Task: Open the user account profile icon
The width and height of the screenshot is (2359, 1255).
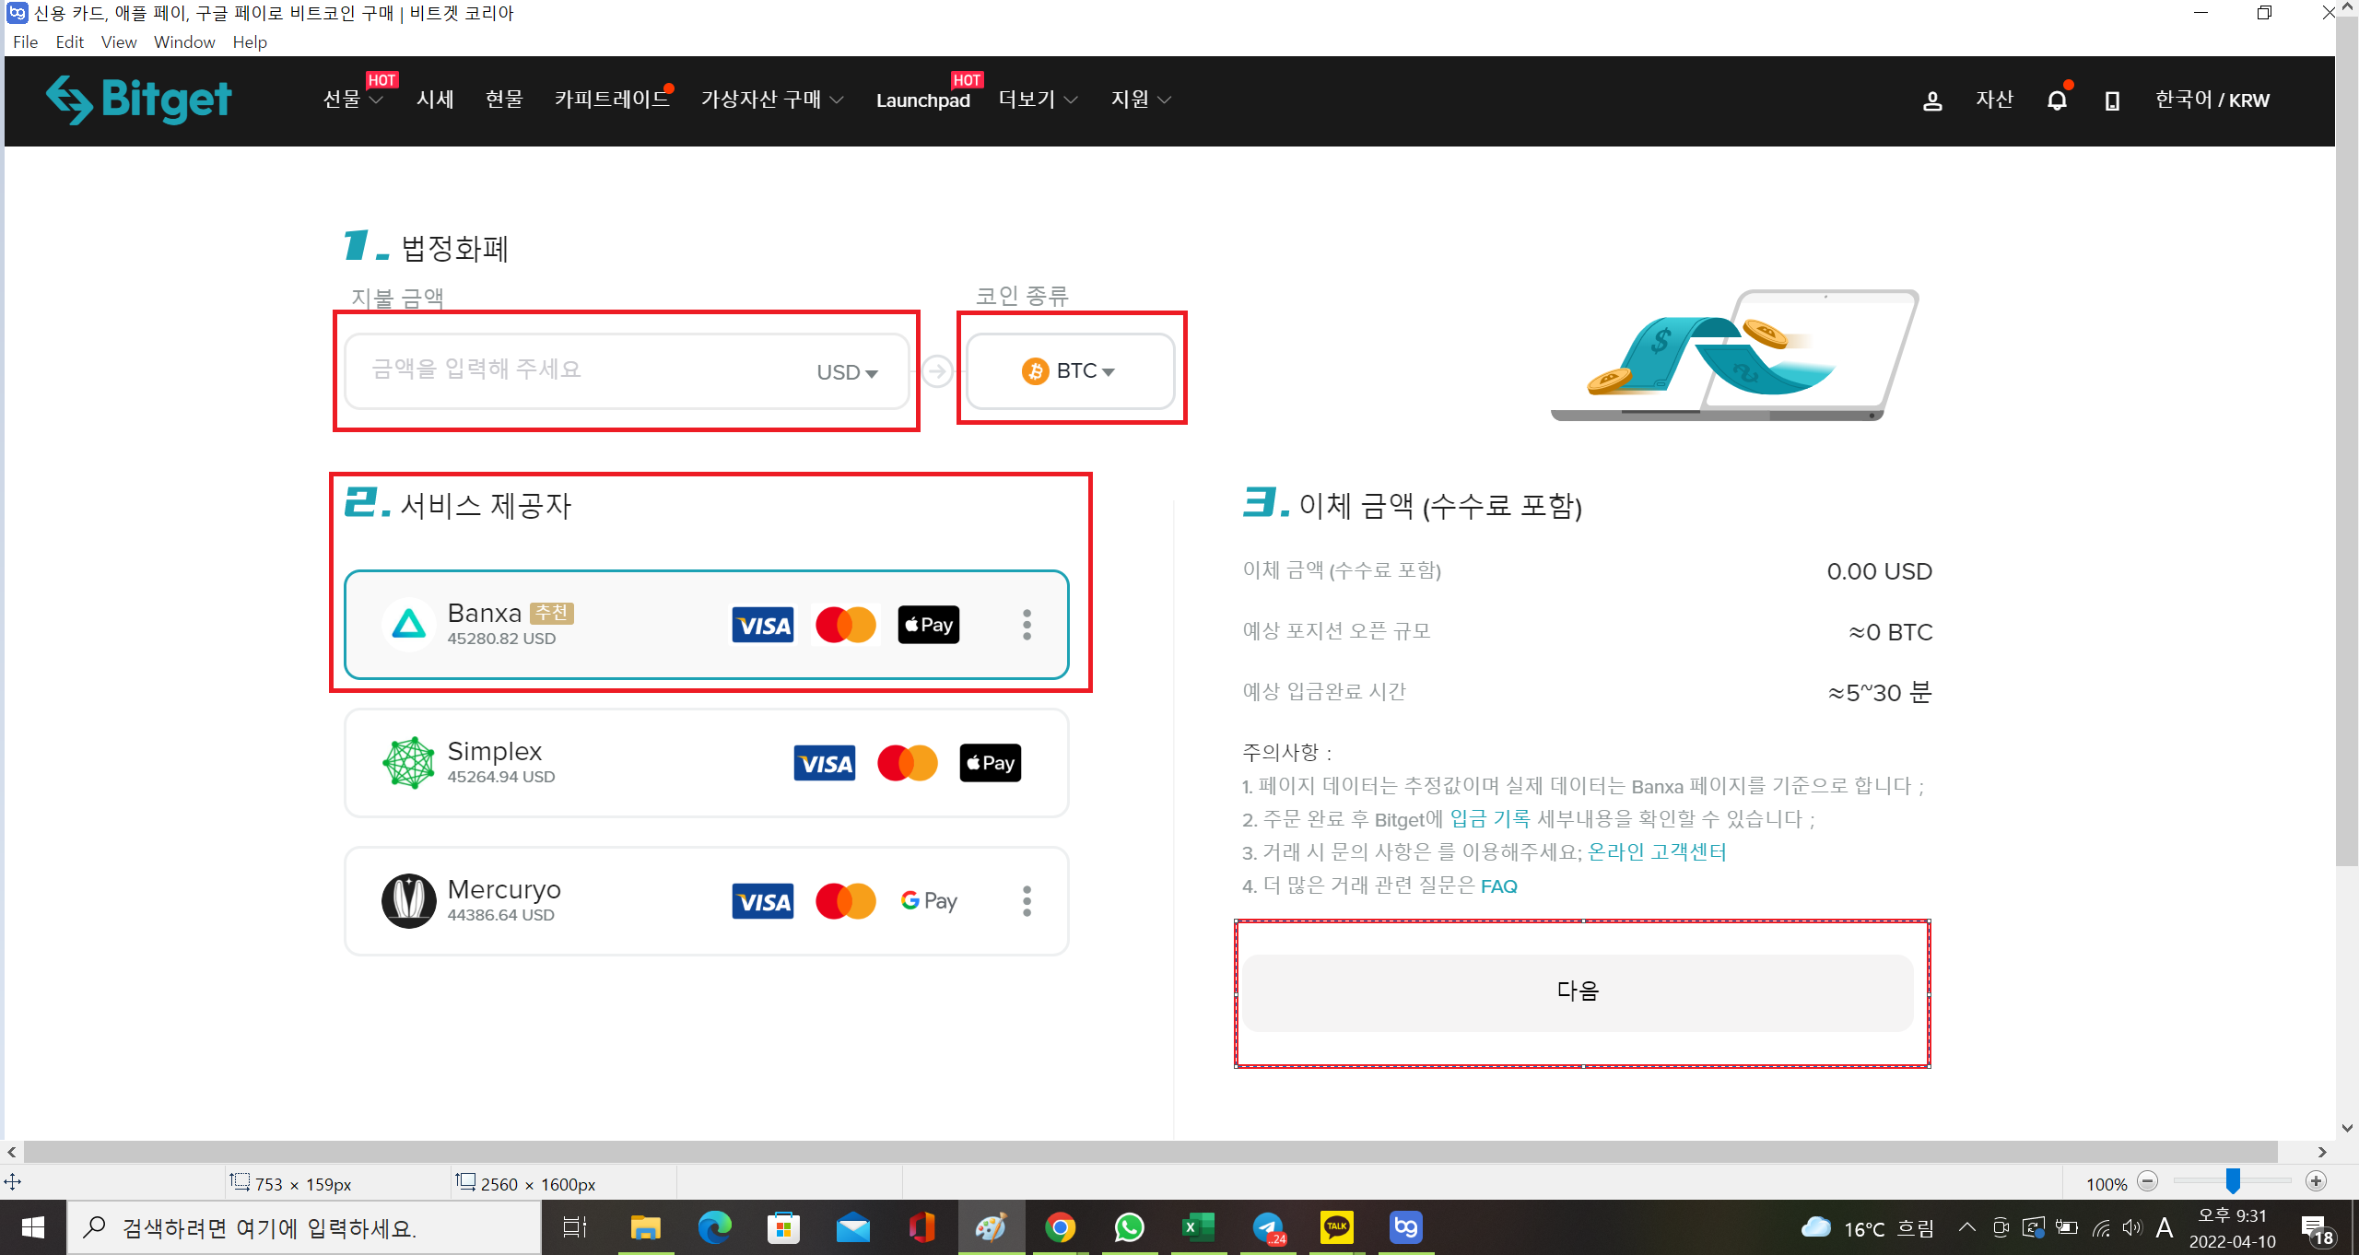Action: pyautogui.click(x=1932, y=100)
